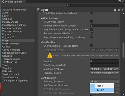
Task: Click the Vulkan Settings heading
Action: [50, 18]
